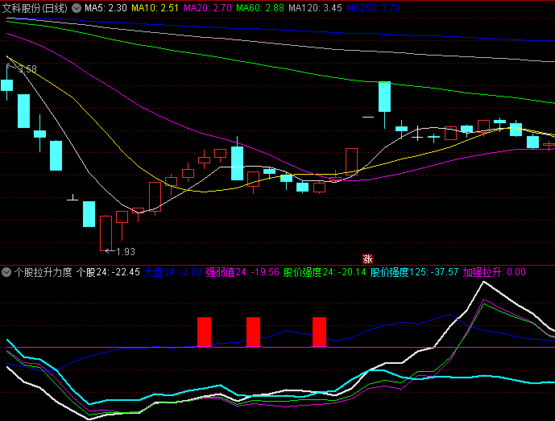Click the 加强拉升: 0.00 value

pyautogui.click(x=495, y=272)
